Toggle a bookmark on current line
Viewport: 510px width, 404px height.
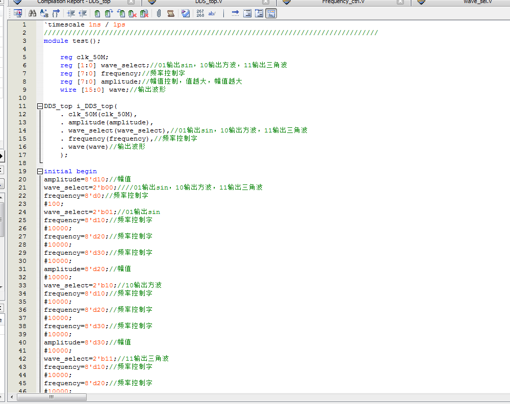click(x=97, y=13)
